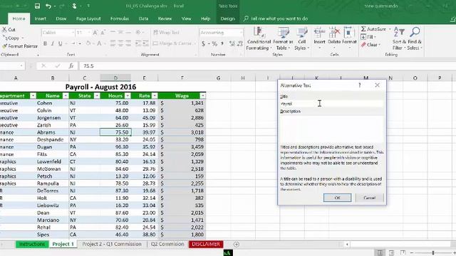
Task: Open the Department filter dropdown
Action: (33, 96)
